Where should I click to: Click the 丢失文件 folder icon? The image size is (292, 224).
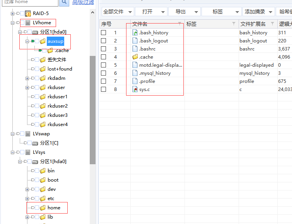pos(43,60)
